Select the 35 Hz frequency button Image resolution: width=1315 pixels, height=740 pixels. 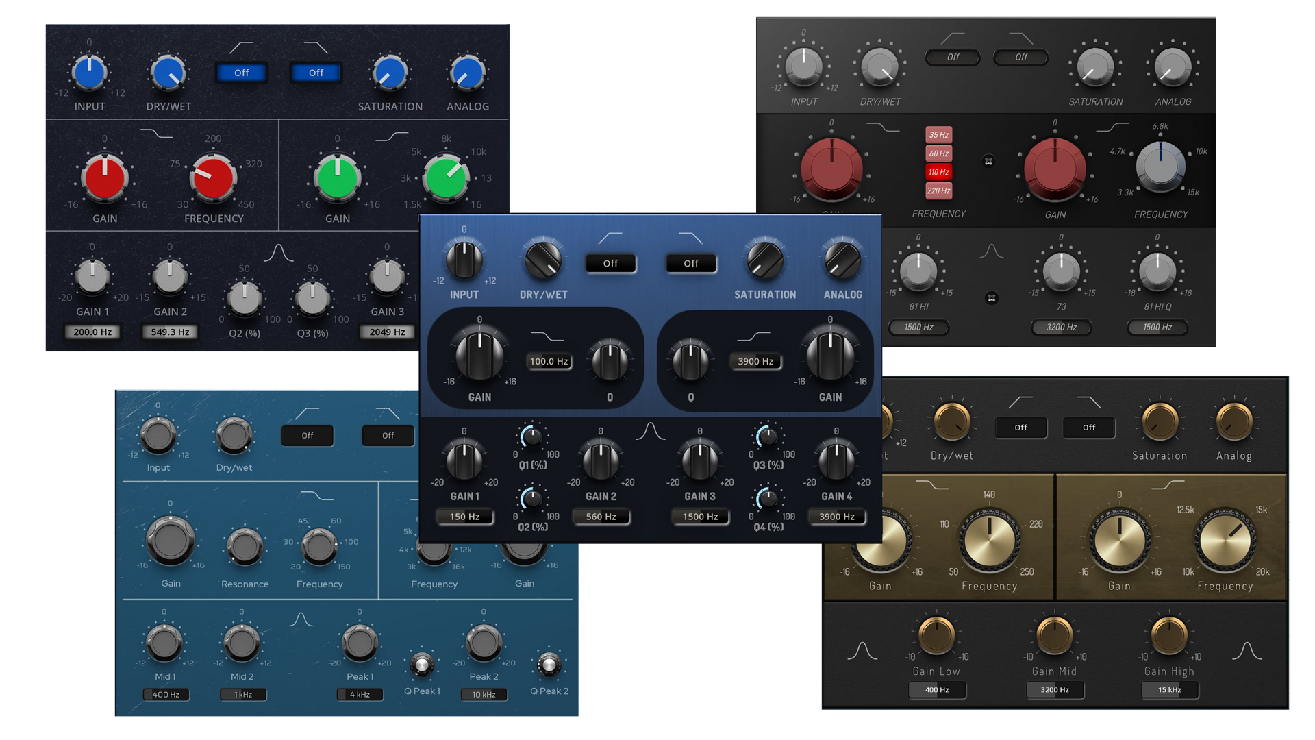click(x=938, y=135)
